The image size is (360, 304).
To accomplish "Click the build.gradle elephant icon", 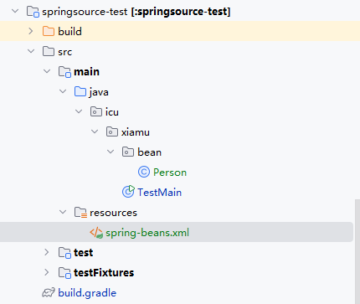I will [49, 292].
